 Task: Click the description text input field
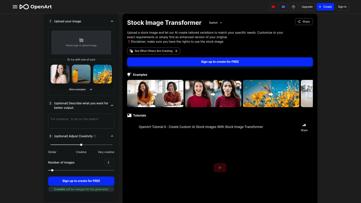[x=81, y=121]
